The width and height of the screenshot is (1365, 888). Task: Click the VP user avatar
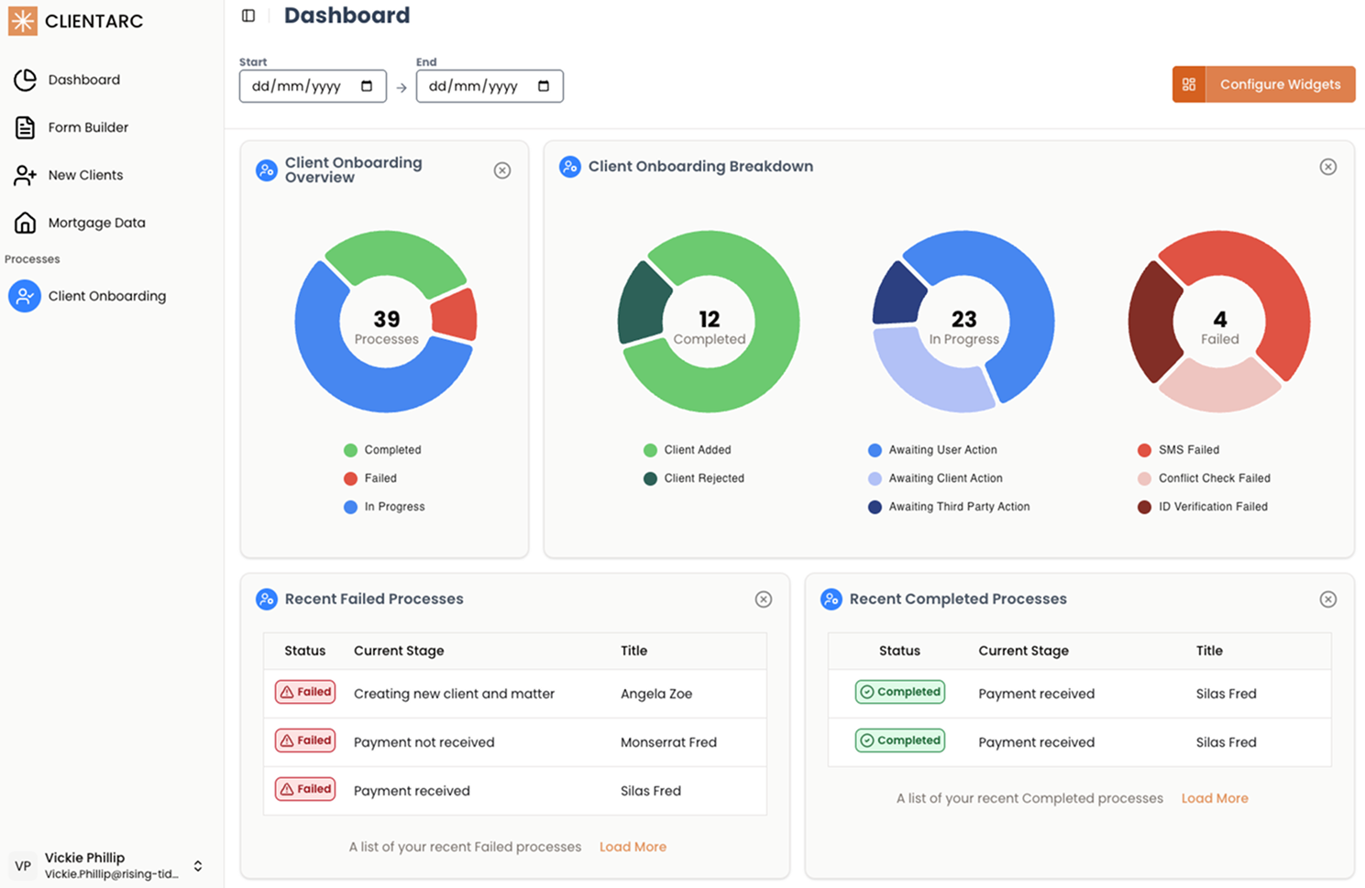tap(23, 866)
